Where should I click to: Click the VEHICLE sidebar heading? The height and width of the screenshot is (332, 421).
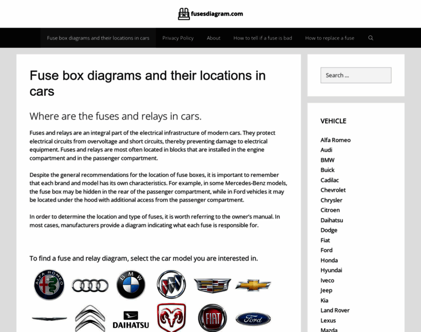pyautogui.click(x=333, y=121)
